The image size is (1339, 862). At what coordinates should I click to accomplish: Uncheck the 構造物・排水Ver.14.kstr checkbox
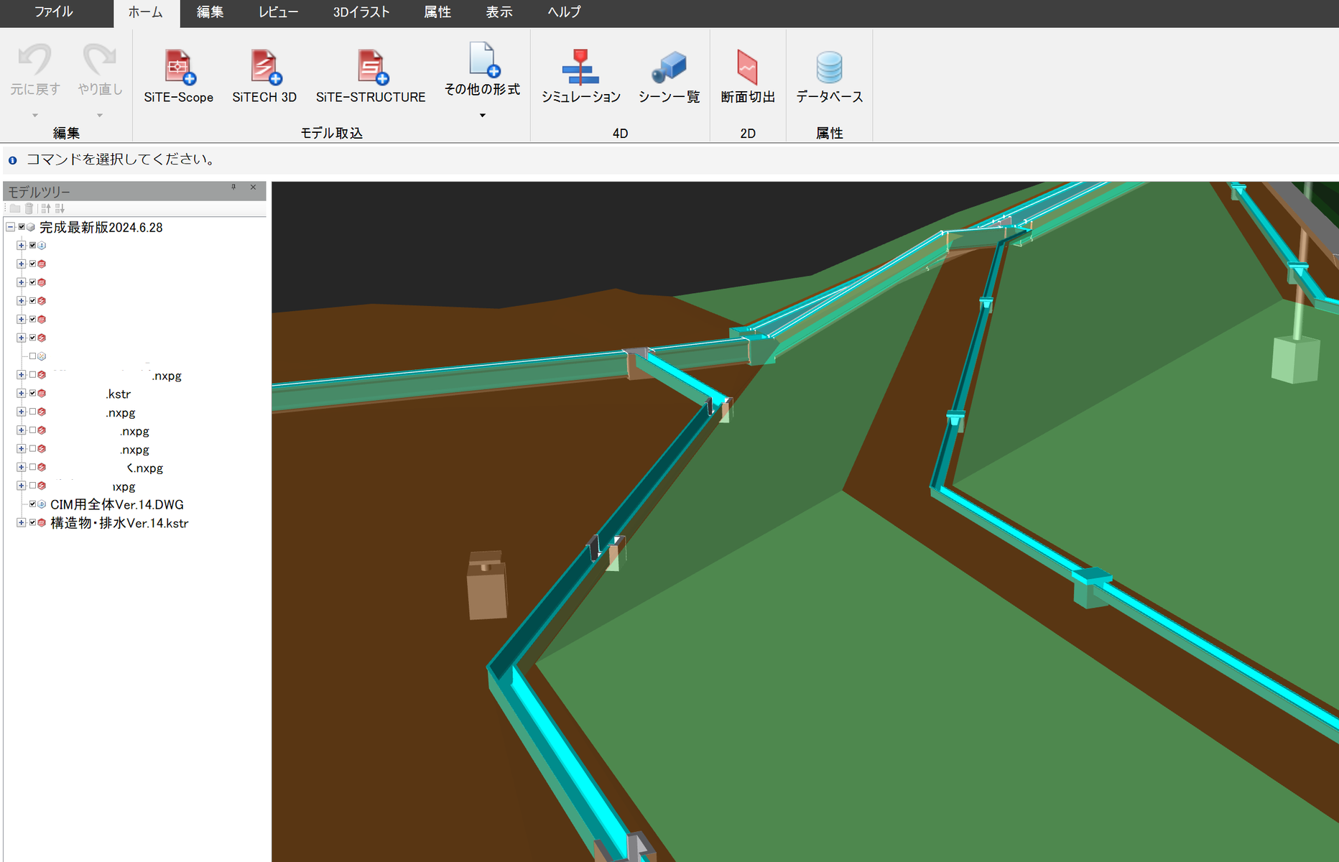tap(32, 523)
